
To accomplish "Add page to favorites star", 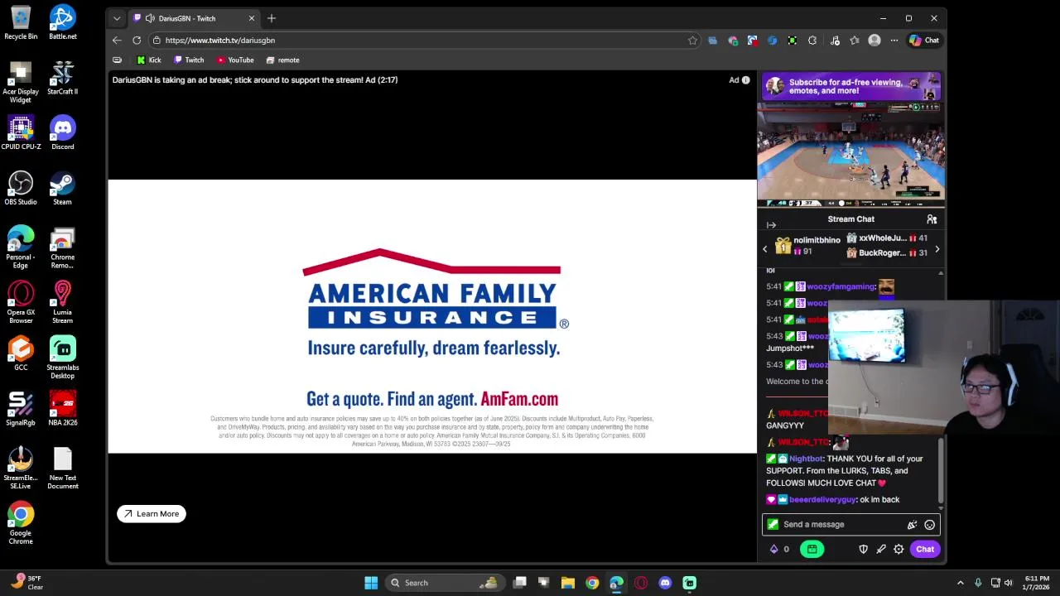I will (x=692, y=40).
